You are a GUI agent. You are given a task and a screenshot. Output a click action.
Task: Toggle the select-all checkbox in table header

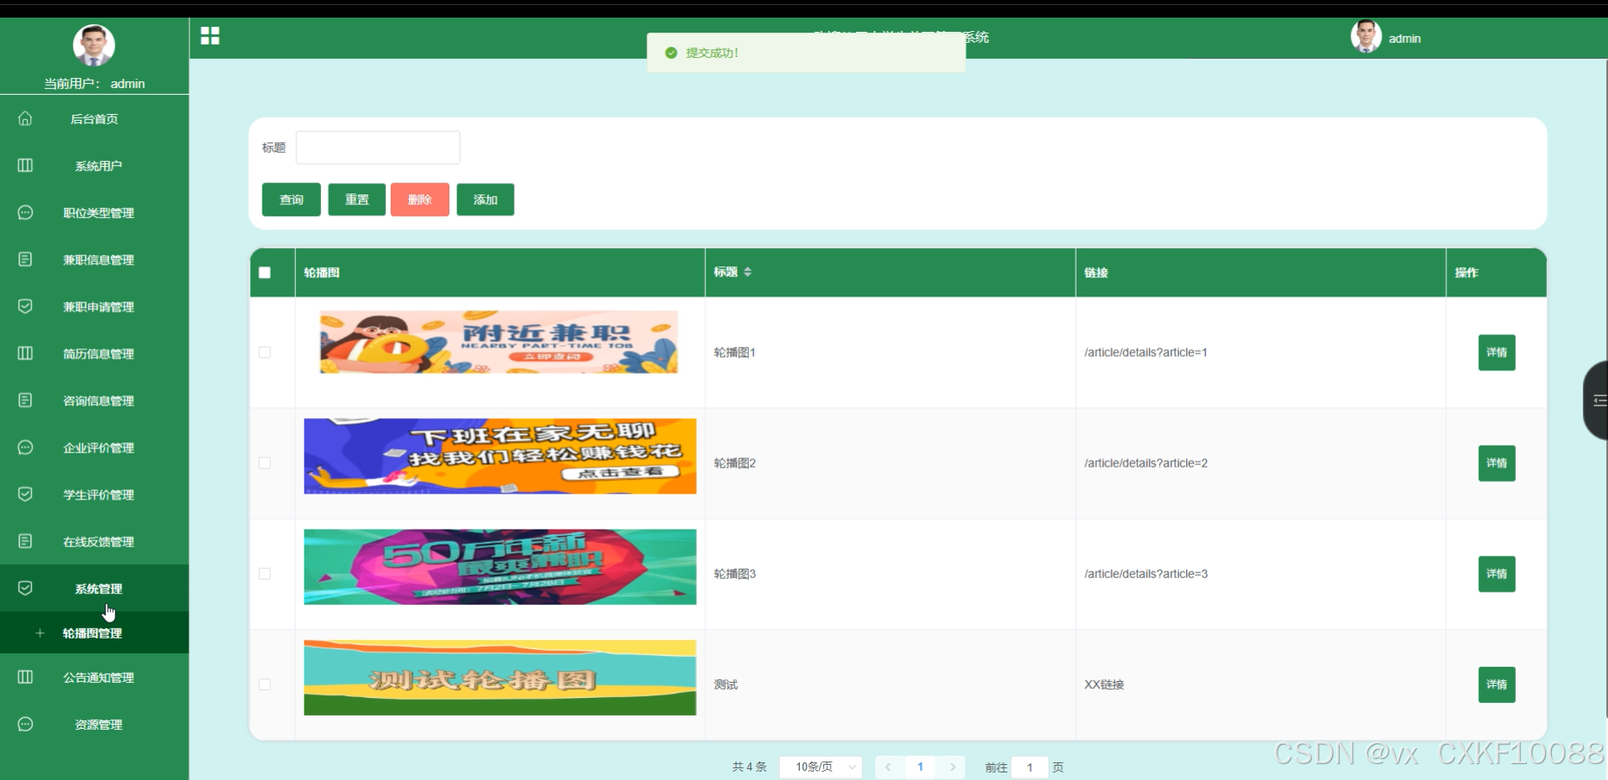click(x=265, y=272)
